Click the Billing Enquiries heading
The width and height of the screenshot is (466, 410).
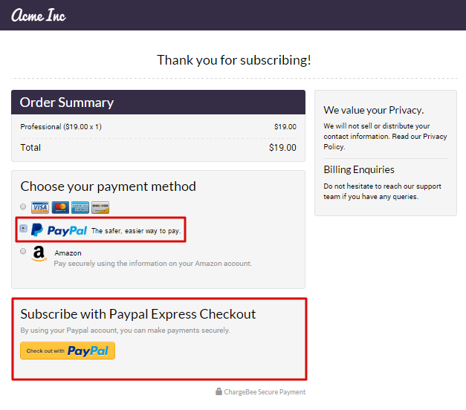click(359, 169)
